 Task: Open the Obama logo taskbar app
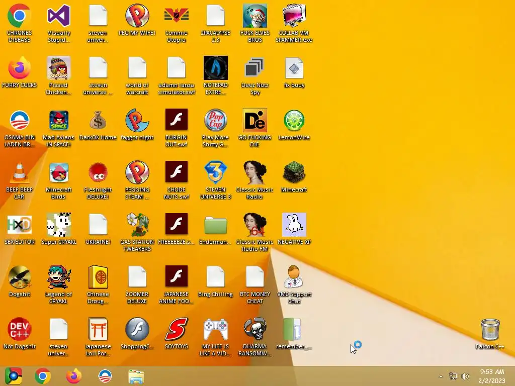coord(105,376)
